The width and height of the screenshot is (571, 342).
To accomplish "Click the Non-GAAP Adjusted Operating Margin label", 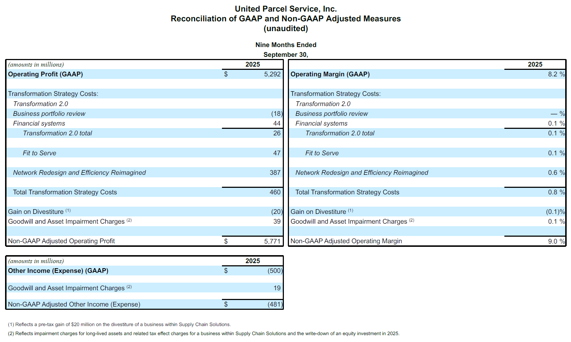I will 346,241.
